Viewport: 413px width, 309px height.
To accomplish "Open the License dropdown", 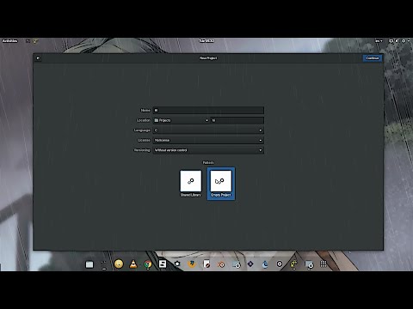I will point(208,140).
